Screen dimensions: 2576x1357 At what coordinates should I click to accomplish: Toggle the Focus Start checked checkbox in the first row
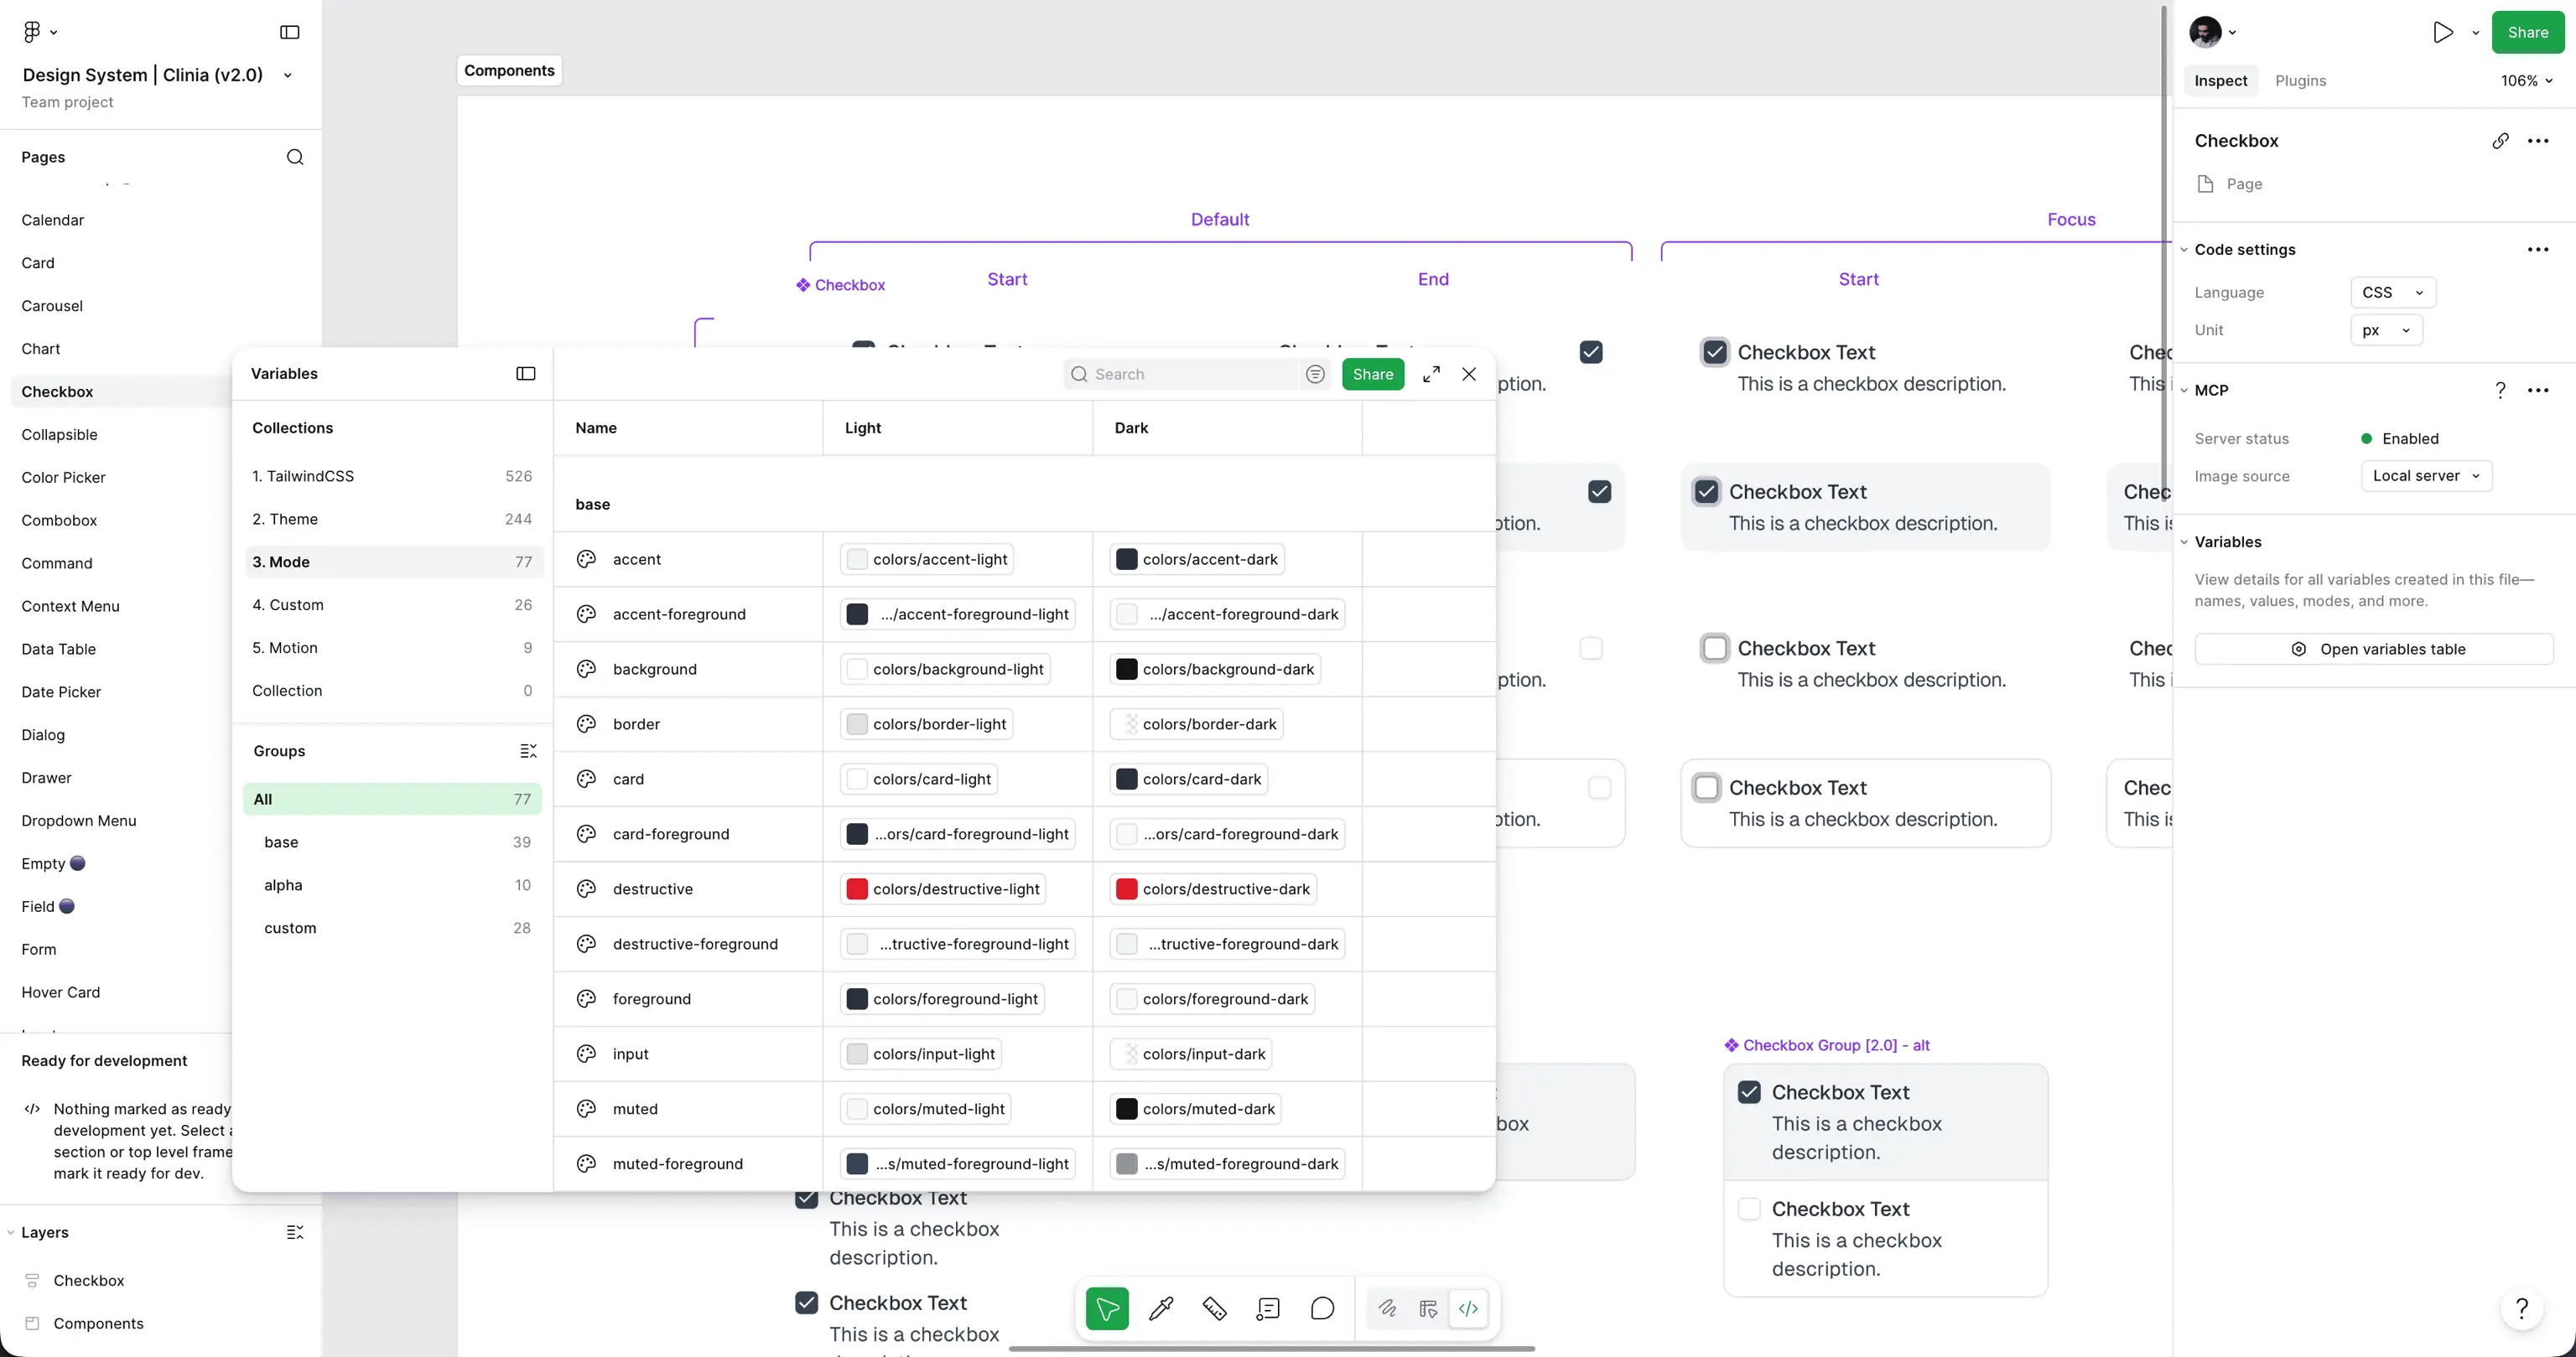[1715, 353]
